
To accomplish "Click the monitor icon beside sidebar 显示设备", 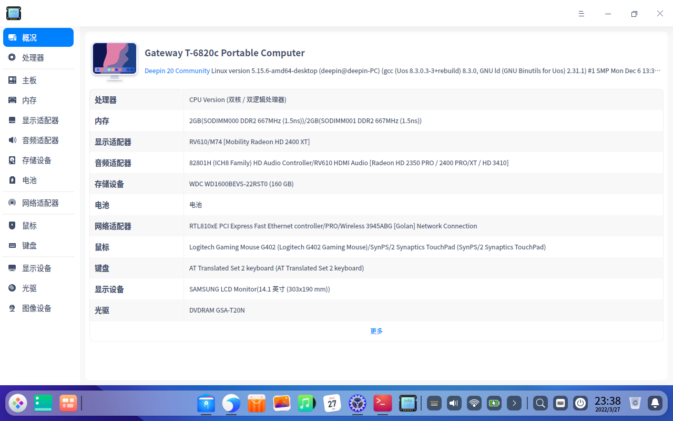I will [x=12, y=268].
